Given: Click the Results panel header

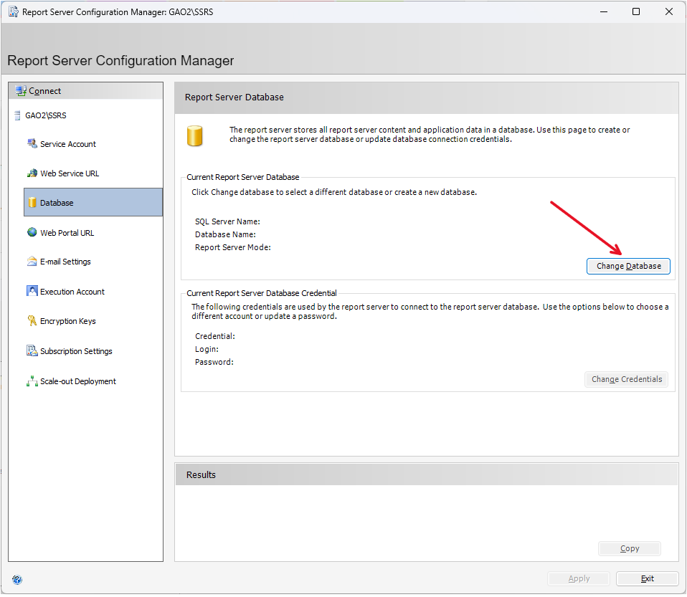Looking at the screenshot, I should pos(427,474).
